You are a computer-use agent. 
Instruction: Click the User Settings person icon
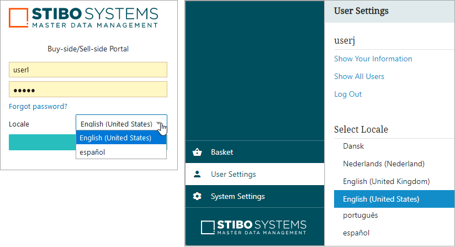(197, 174)
